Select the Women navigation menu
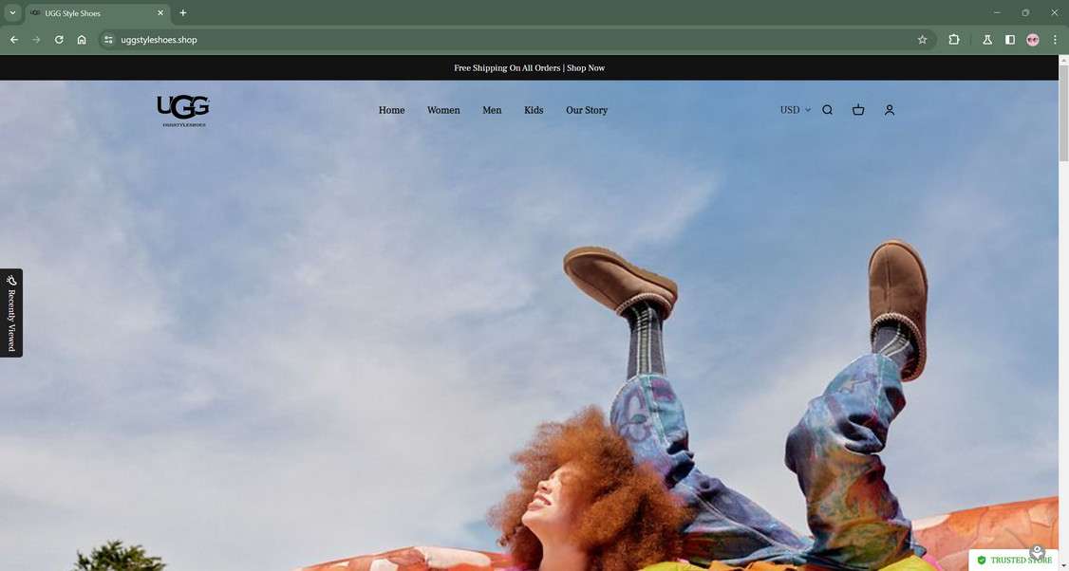This screenshot has width=1069, height=571. (x=443, y=110)
